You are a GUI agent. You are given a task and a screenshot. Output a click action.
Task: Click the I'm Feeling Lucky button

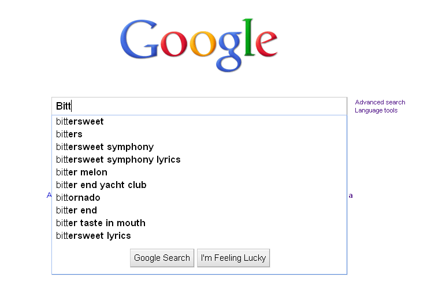[233, 258]
